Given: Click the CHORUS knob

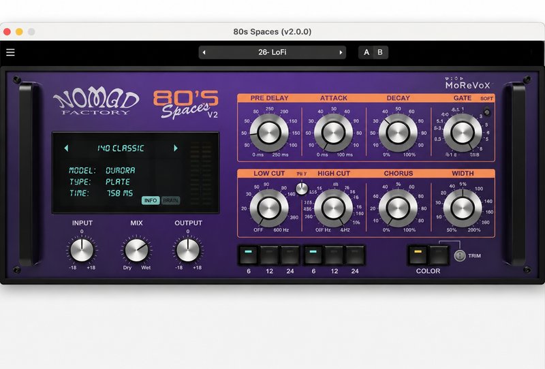Looking at the screenshot, I should [398, 208].
